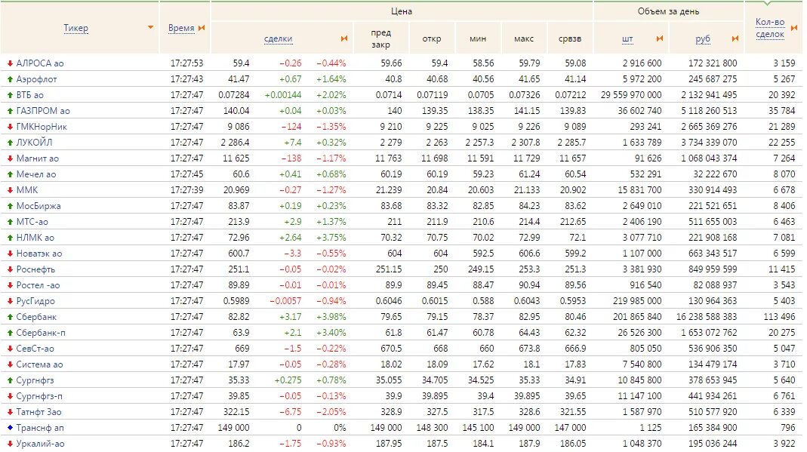Screen dimensions: 807x452
Task: Click the orange icon beside сделки header
Action: click(x=344, y=38)
